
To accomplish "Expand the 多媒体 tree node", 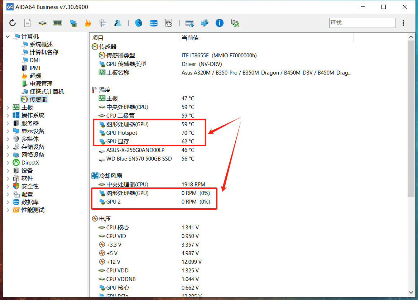I will [x=8, y=139].
